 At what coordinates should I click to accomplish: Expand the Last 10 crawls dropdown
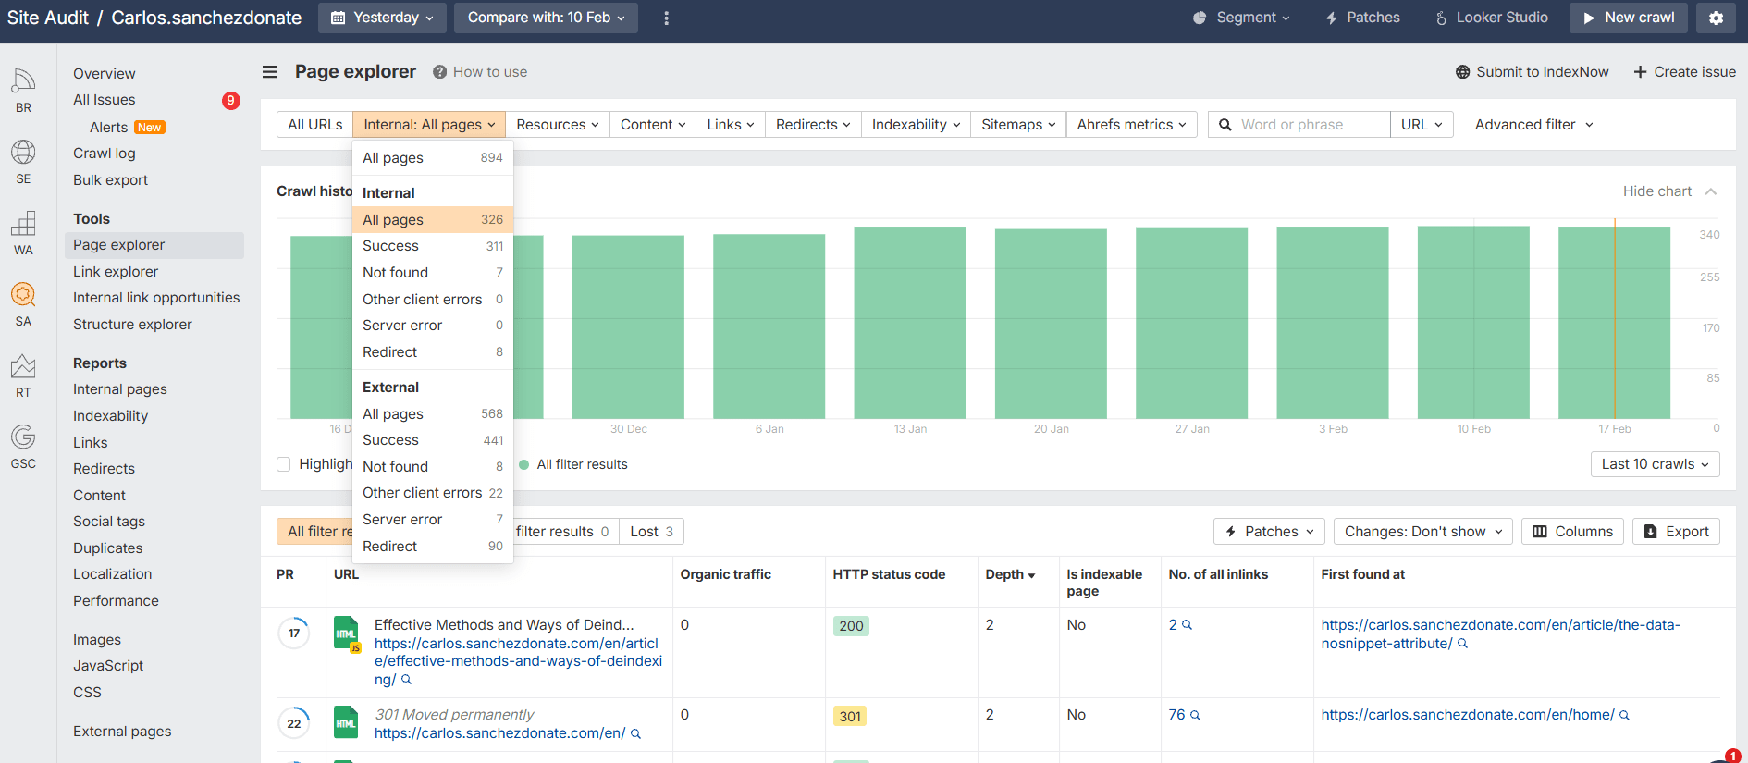(1655, 464)
